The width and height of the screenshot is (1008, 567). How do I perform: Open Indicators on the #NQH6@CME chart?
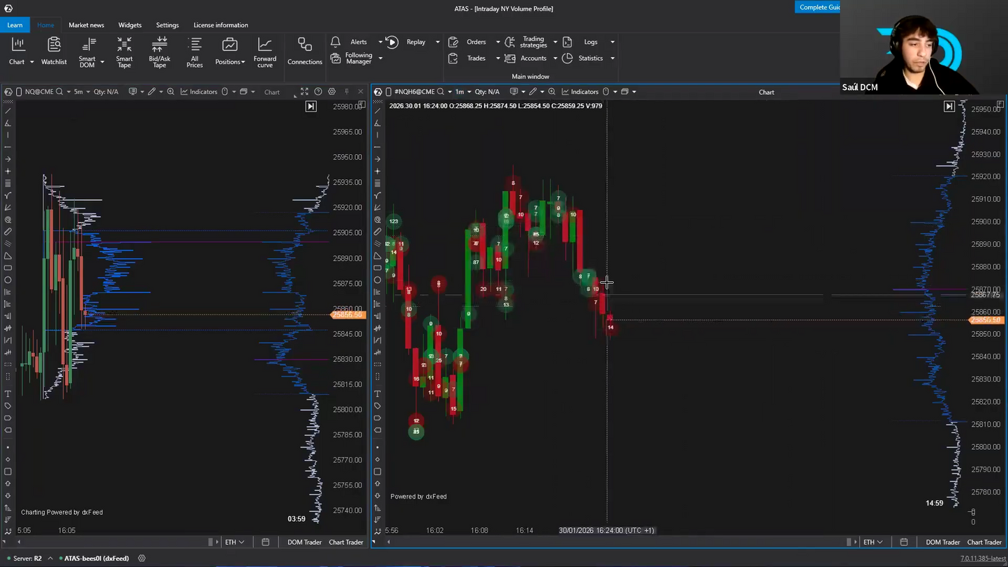tap(585, 91)
